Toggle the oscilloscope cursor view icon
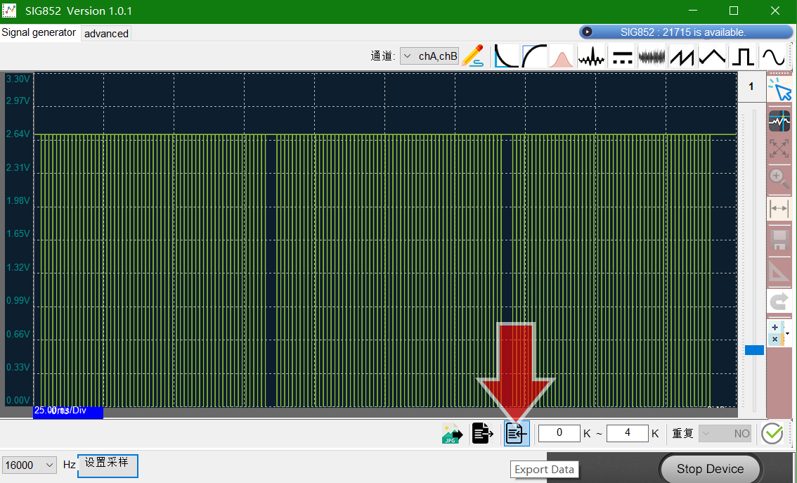 click(779, 121)
